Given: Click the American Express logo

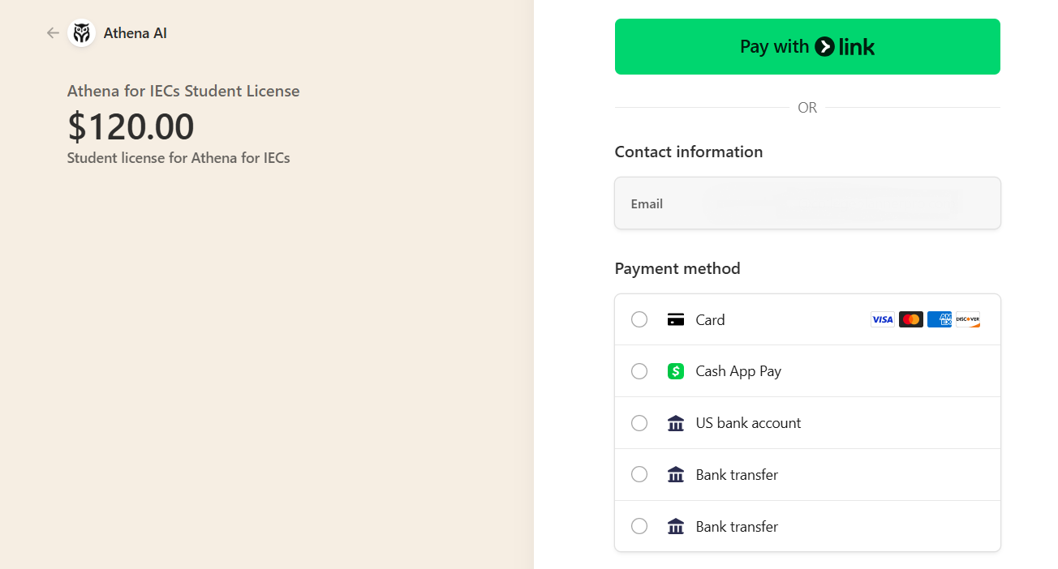Looking at the screenshot, I should click(939, 319).
